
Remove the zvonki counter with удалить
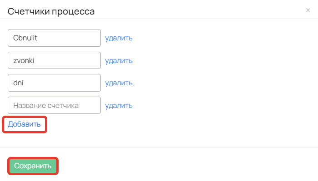[x=119, y=60]
